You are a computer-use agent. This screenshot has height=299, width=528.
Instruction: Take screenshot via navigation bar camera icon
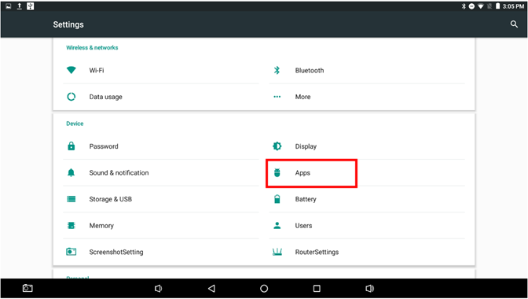[27, 288]
